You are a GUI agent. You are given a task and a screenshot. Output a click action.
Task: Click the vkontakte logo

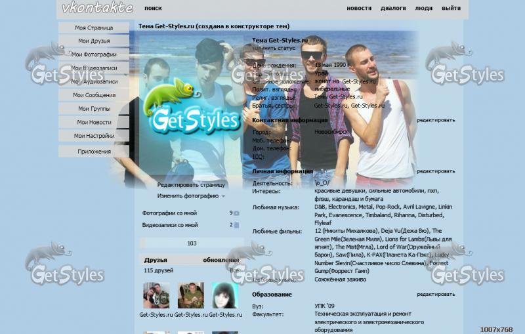(97, 8)
